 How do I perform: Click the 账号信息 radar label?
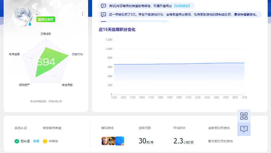pyautogui.click(x=14, y=54)
